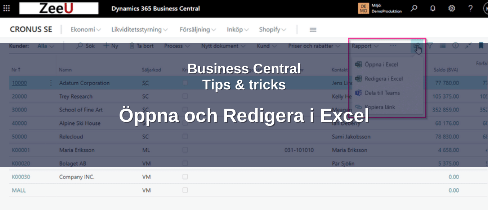This screenshot has height=210, width=488.
Task: Expand the Nytt dokument group
Action: [x=223, y=46]
